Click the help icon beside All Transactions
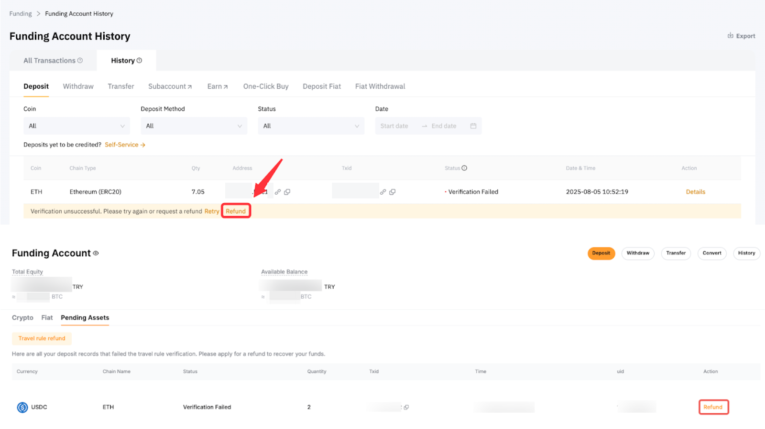The image size is (765, 429). (80, 61)
